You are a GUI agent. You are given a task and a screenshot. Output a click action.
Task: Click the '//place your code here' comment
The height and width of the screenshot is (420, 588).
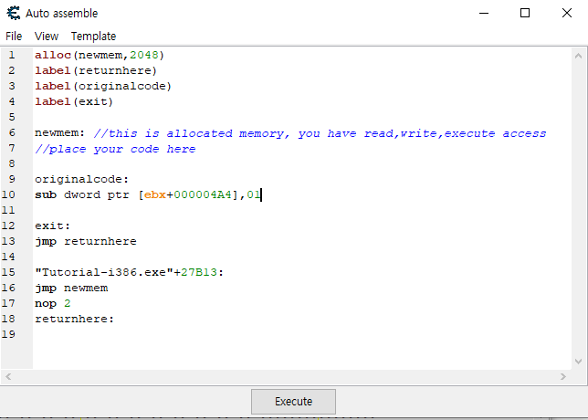tap(115, 149)
